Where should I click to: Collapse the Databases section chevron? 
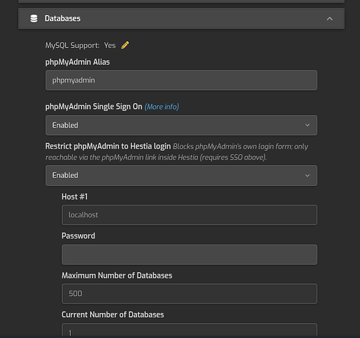(330, 19)
